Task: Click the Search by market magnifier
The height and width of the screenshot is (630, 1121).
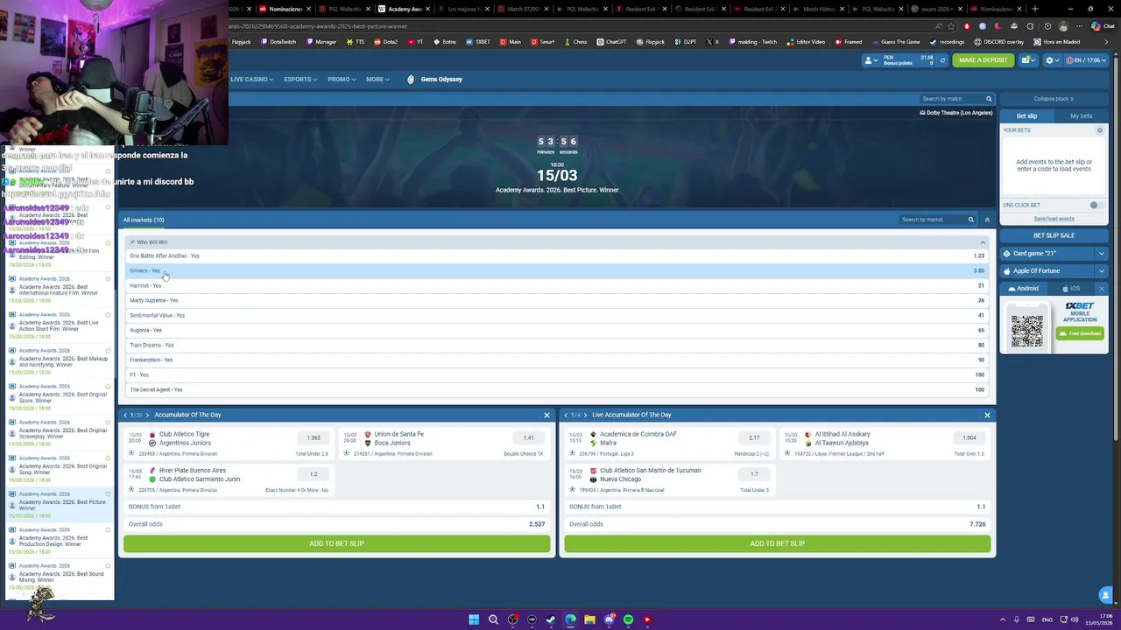Action: coord(970,220)
